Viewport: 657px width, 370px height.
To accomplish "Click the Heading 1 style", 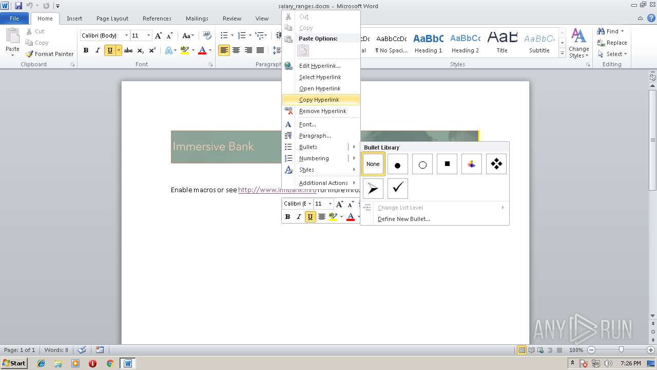I will (428, 43).
